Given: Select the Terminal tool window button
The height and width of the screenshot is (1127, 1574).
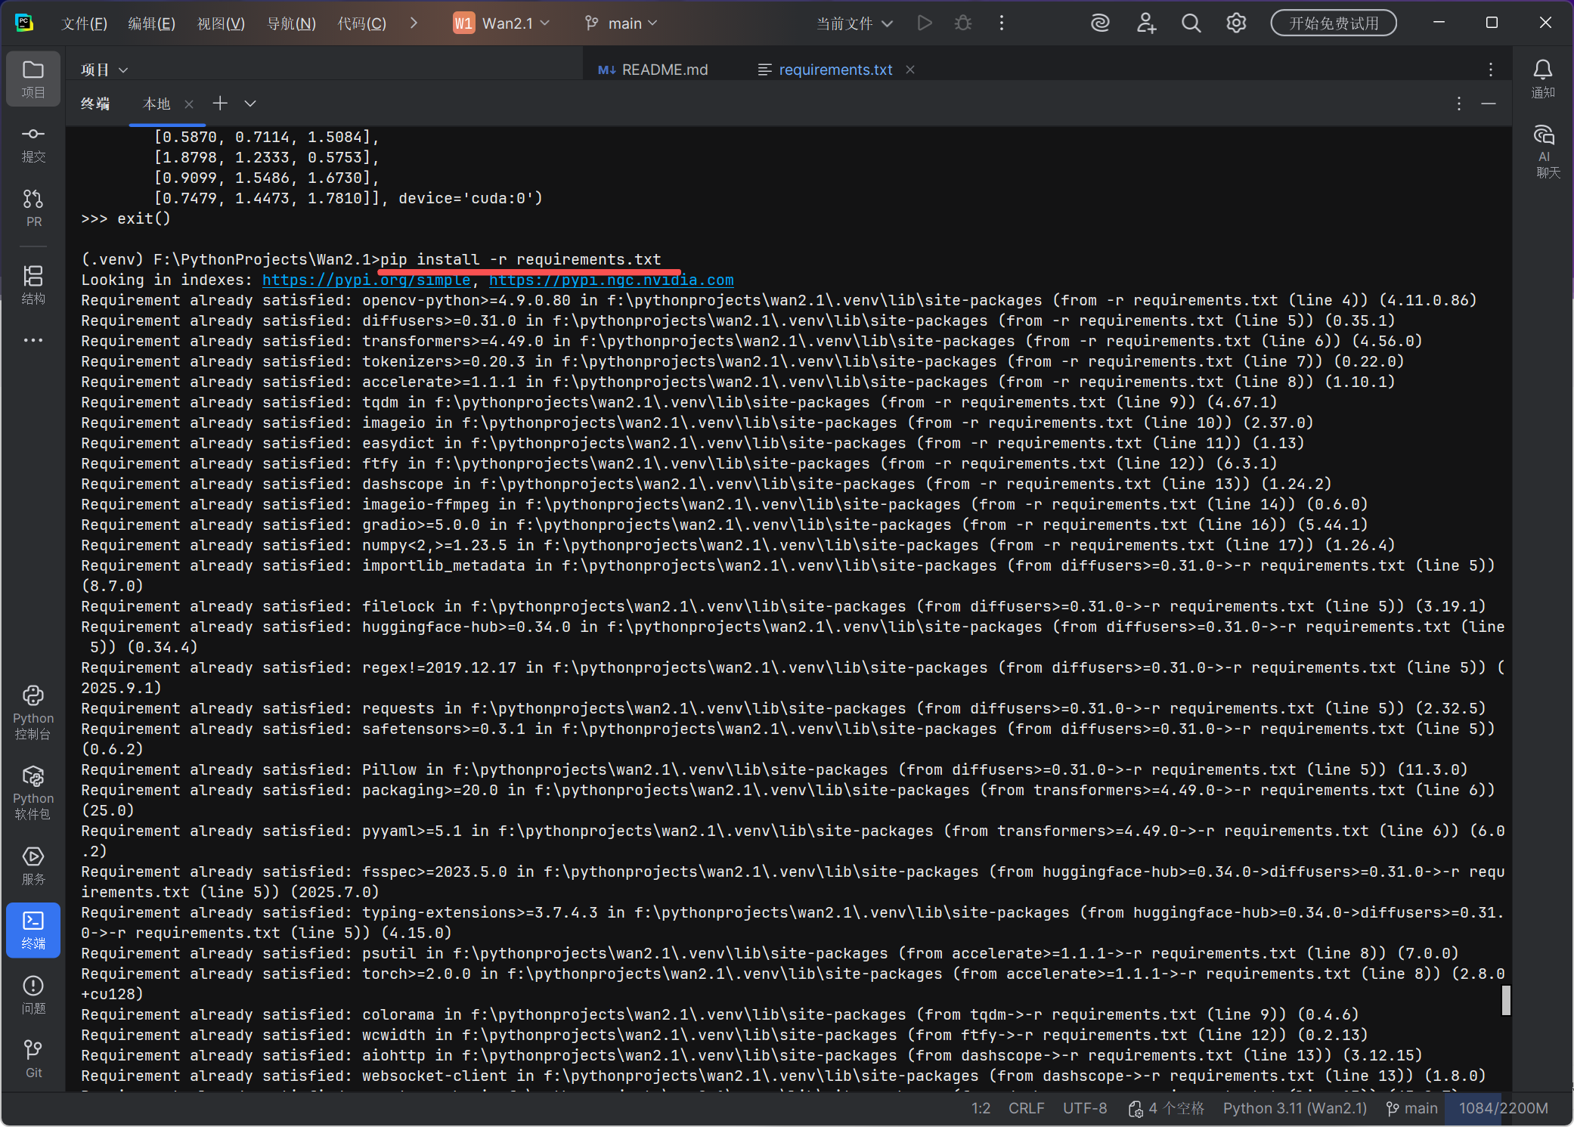Looking at the screenshot, I should click(33, 930).
